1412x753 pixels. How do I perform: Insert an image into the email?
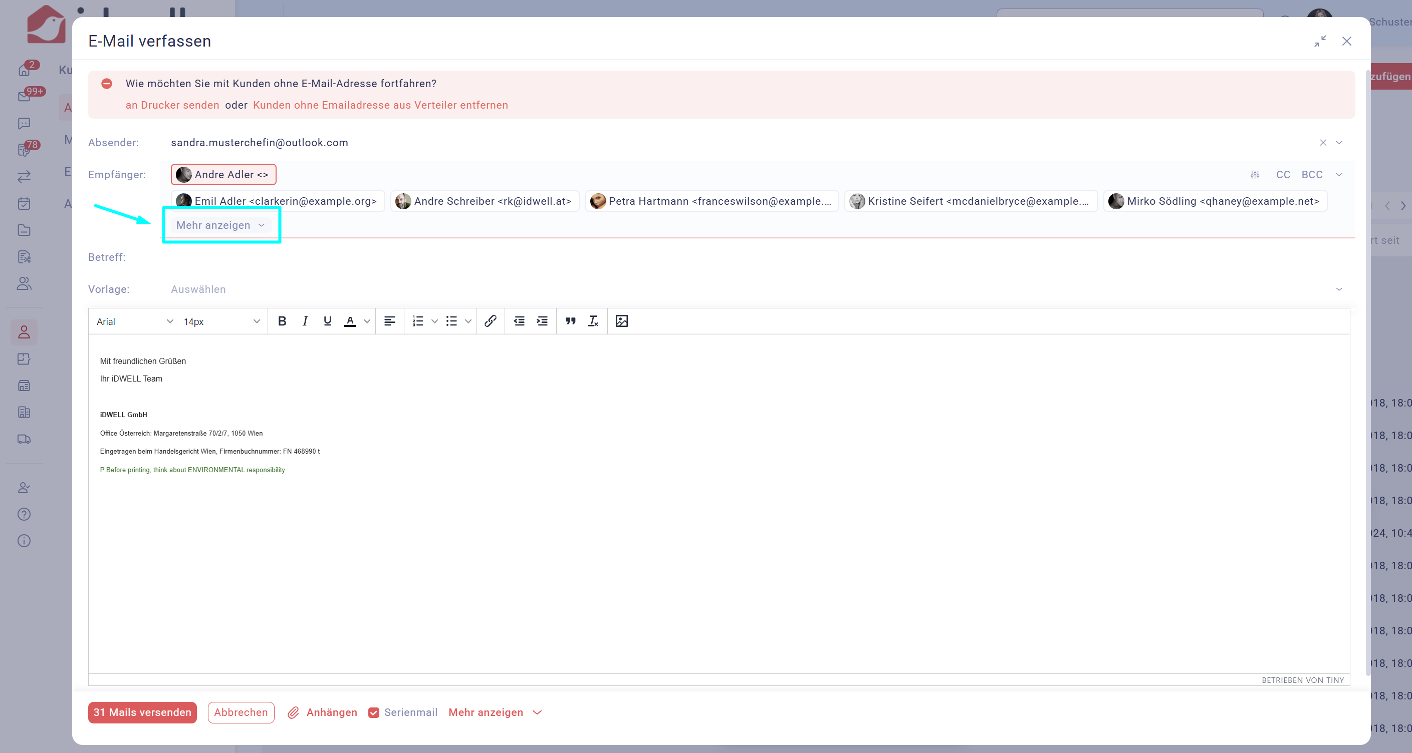[x=621, y=321]
